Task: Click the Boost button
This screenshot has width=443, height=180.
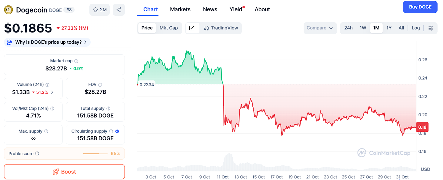Action: click(x=64, y=172)
